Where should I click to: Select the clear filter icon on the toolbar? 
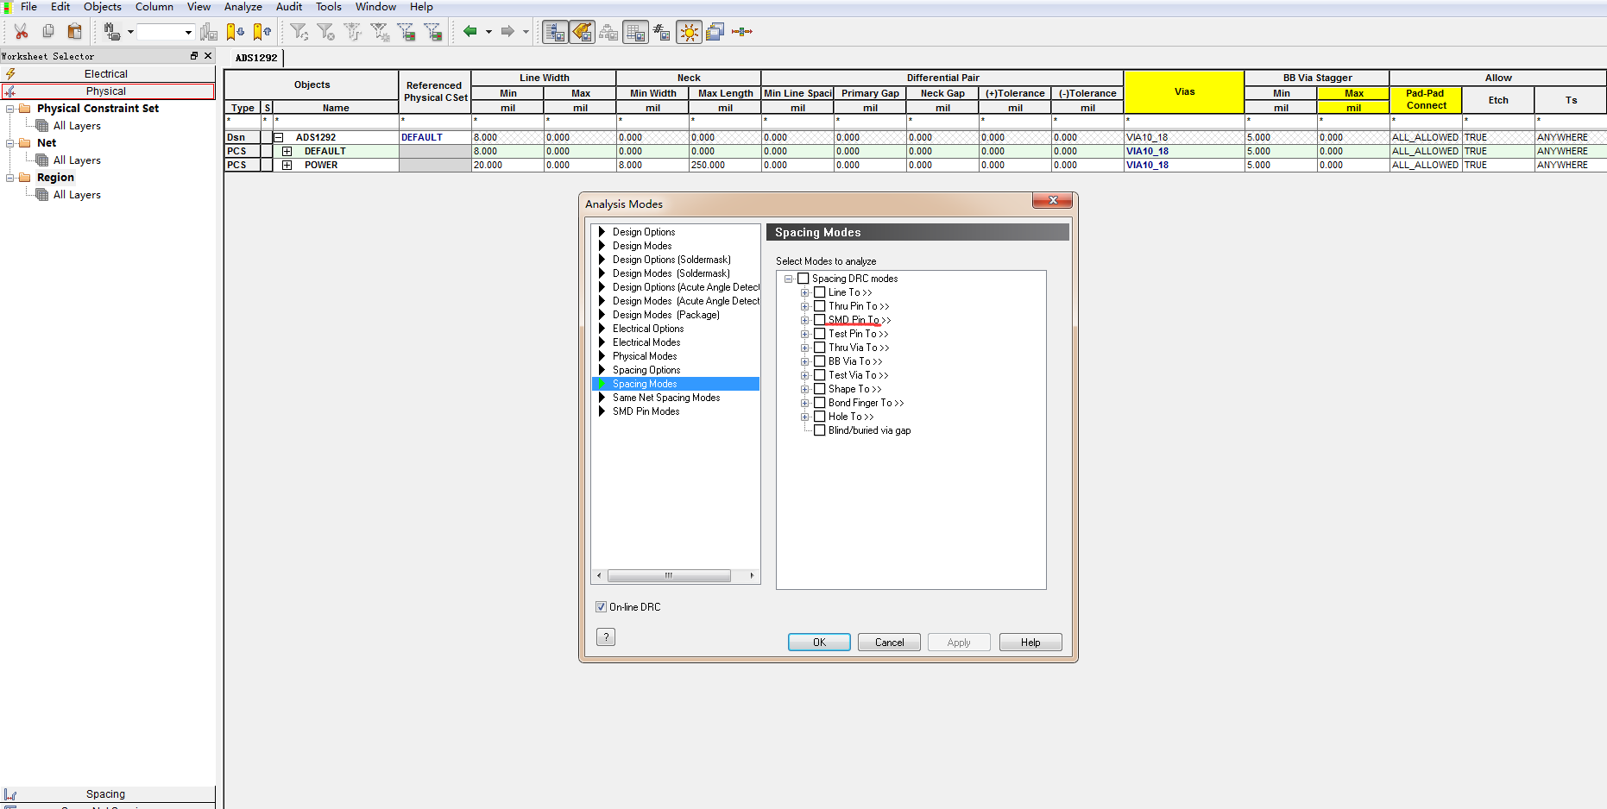tap(325, 31)
